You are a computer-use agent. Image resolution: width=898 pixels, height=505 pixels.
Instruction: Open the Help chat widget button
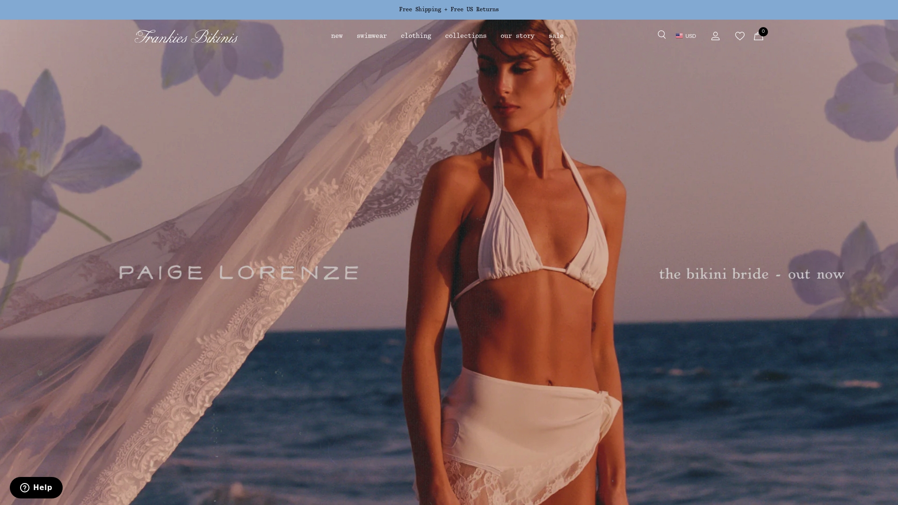click(36, 488)
